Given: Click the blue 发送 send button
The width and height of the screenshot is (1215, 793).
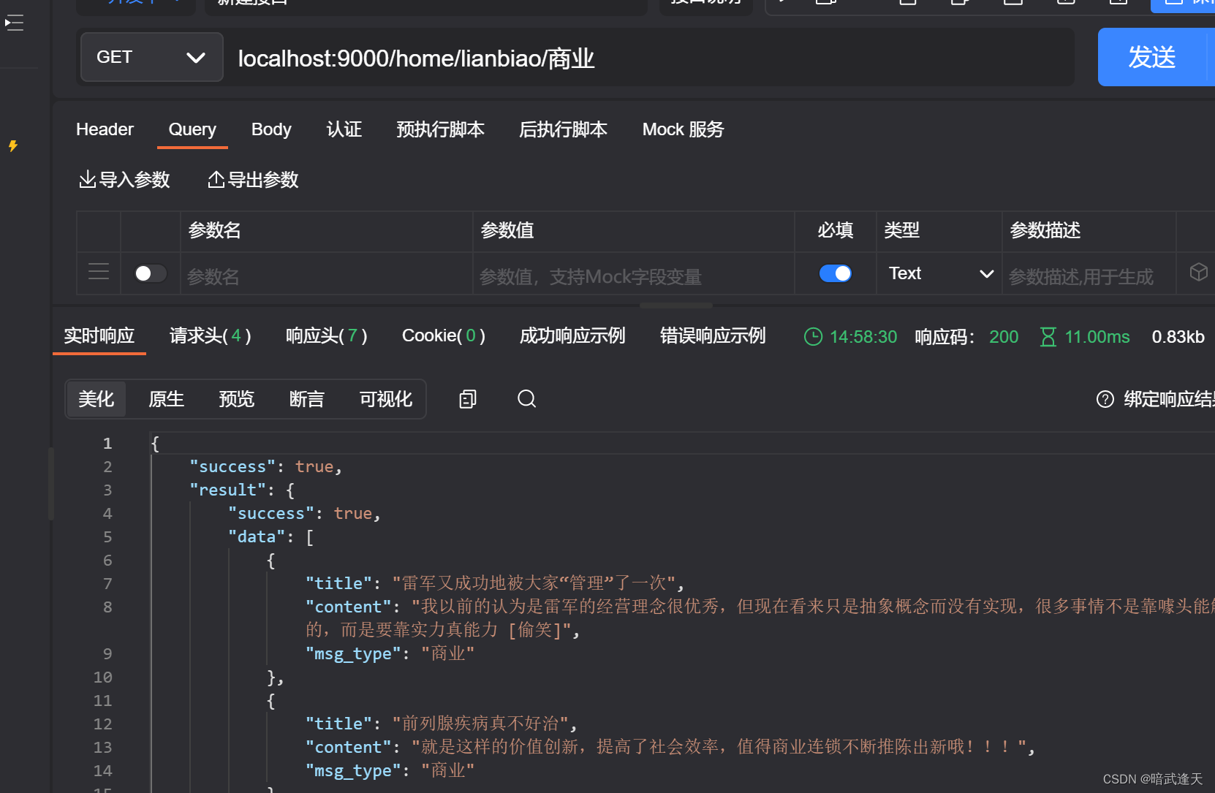Looking at the screenshot, I should [x=1151, y=57].
